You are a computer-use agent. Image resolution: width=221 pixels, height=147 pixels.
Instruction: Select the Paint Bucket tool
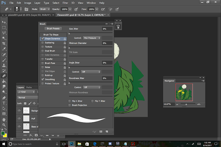tap(4, 81)
